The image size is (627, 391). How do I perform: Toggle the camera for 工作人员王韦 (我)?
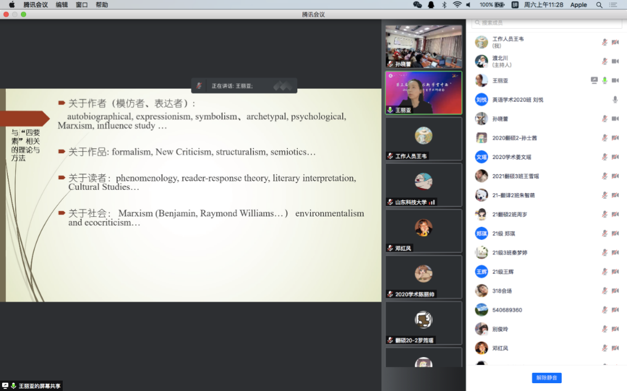pyautogui.click(x=615, y=42)
